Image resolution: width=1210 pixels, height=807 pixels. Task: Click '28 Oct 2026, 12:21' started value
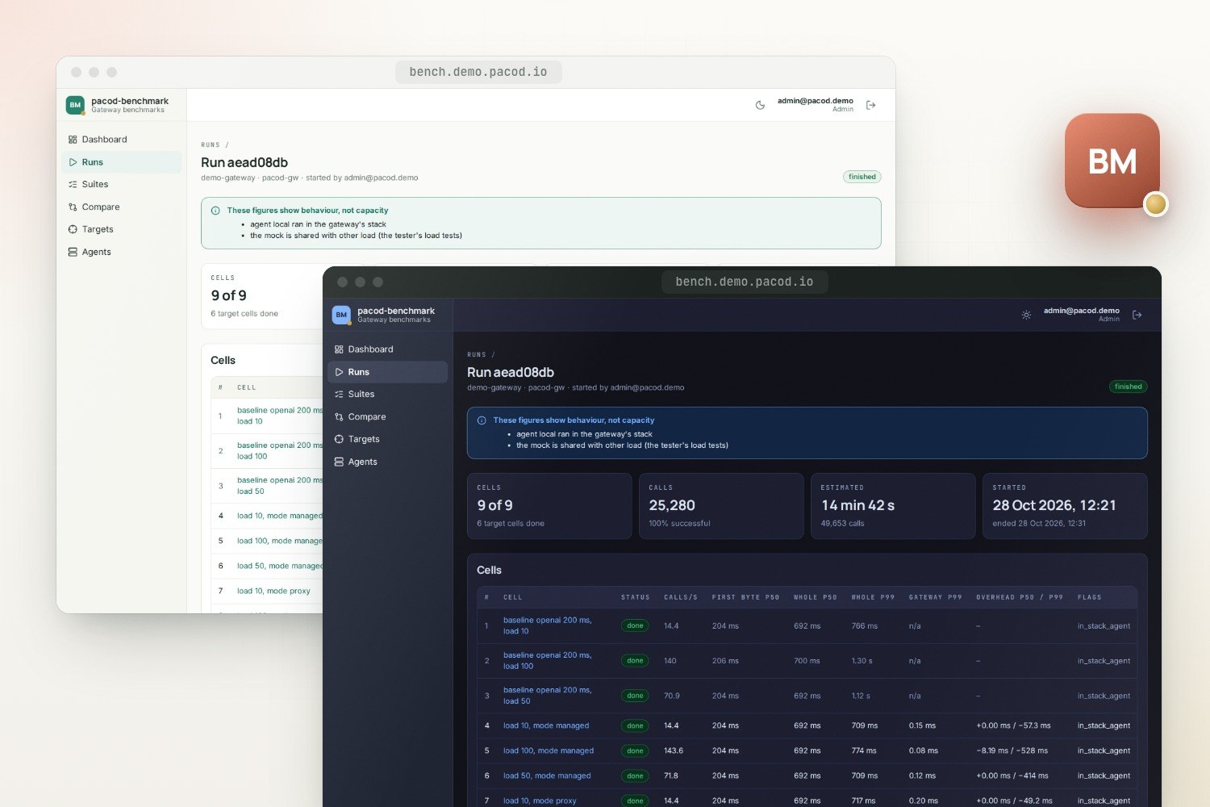click(x=1054, y=505)
